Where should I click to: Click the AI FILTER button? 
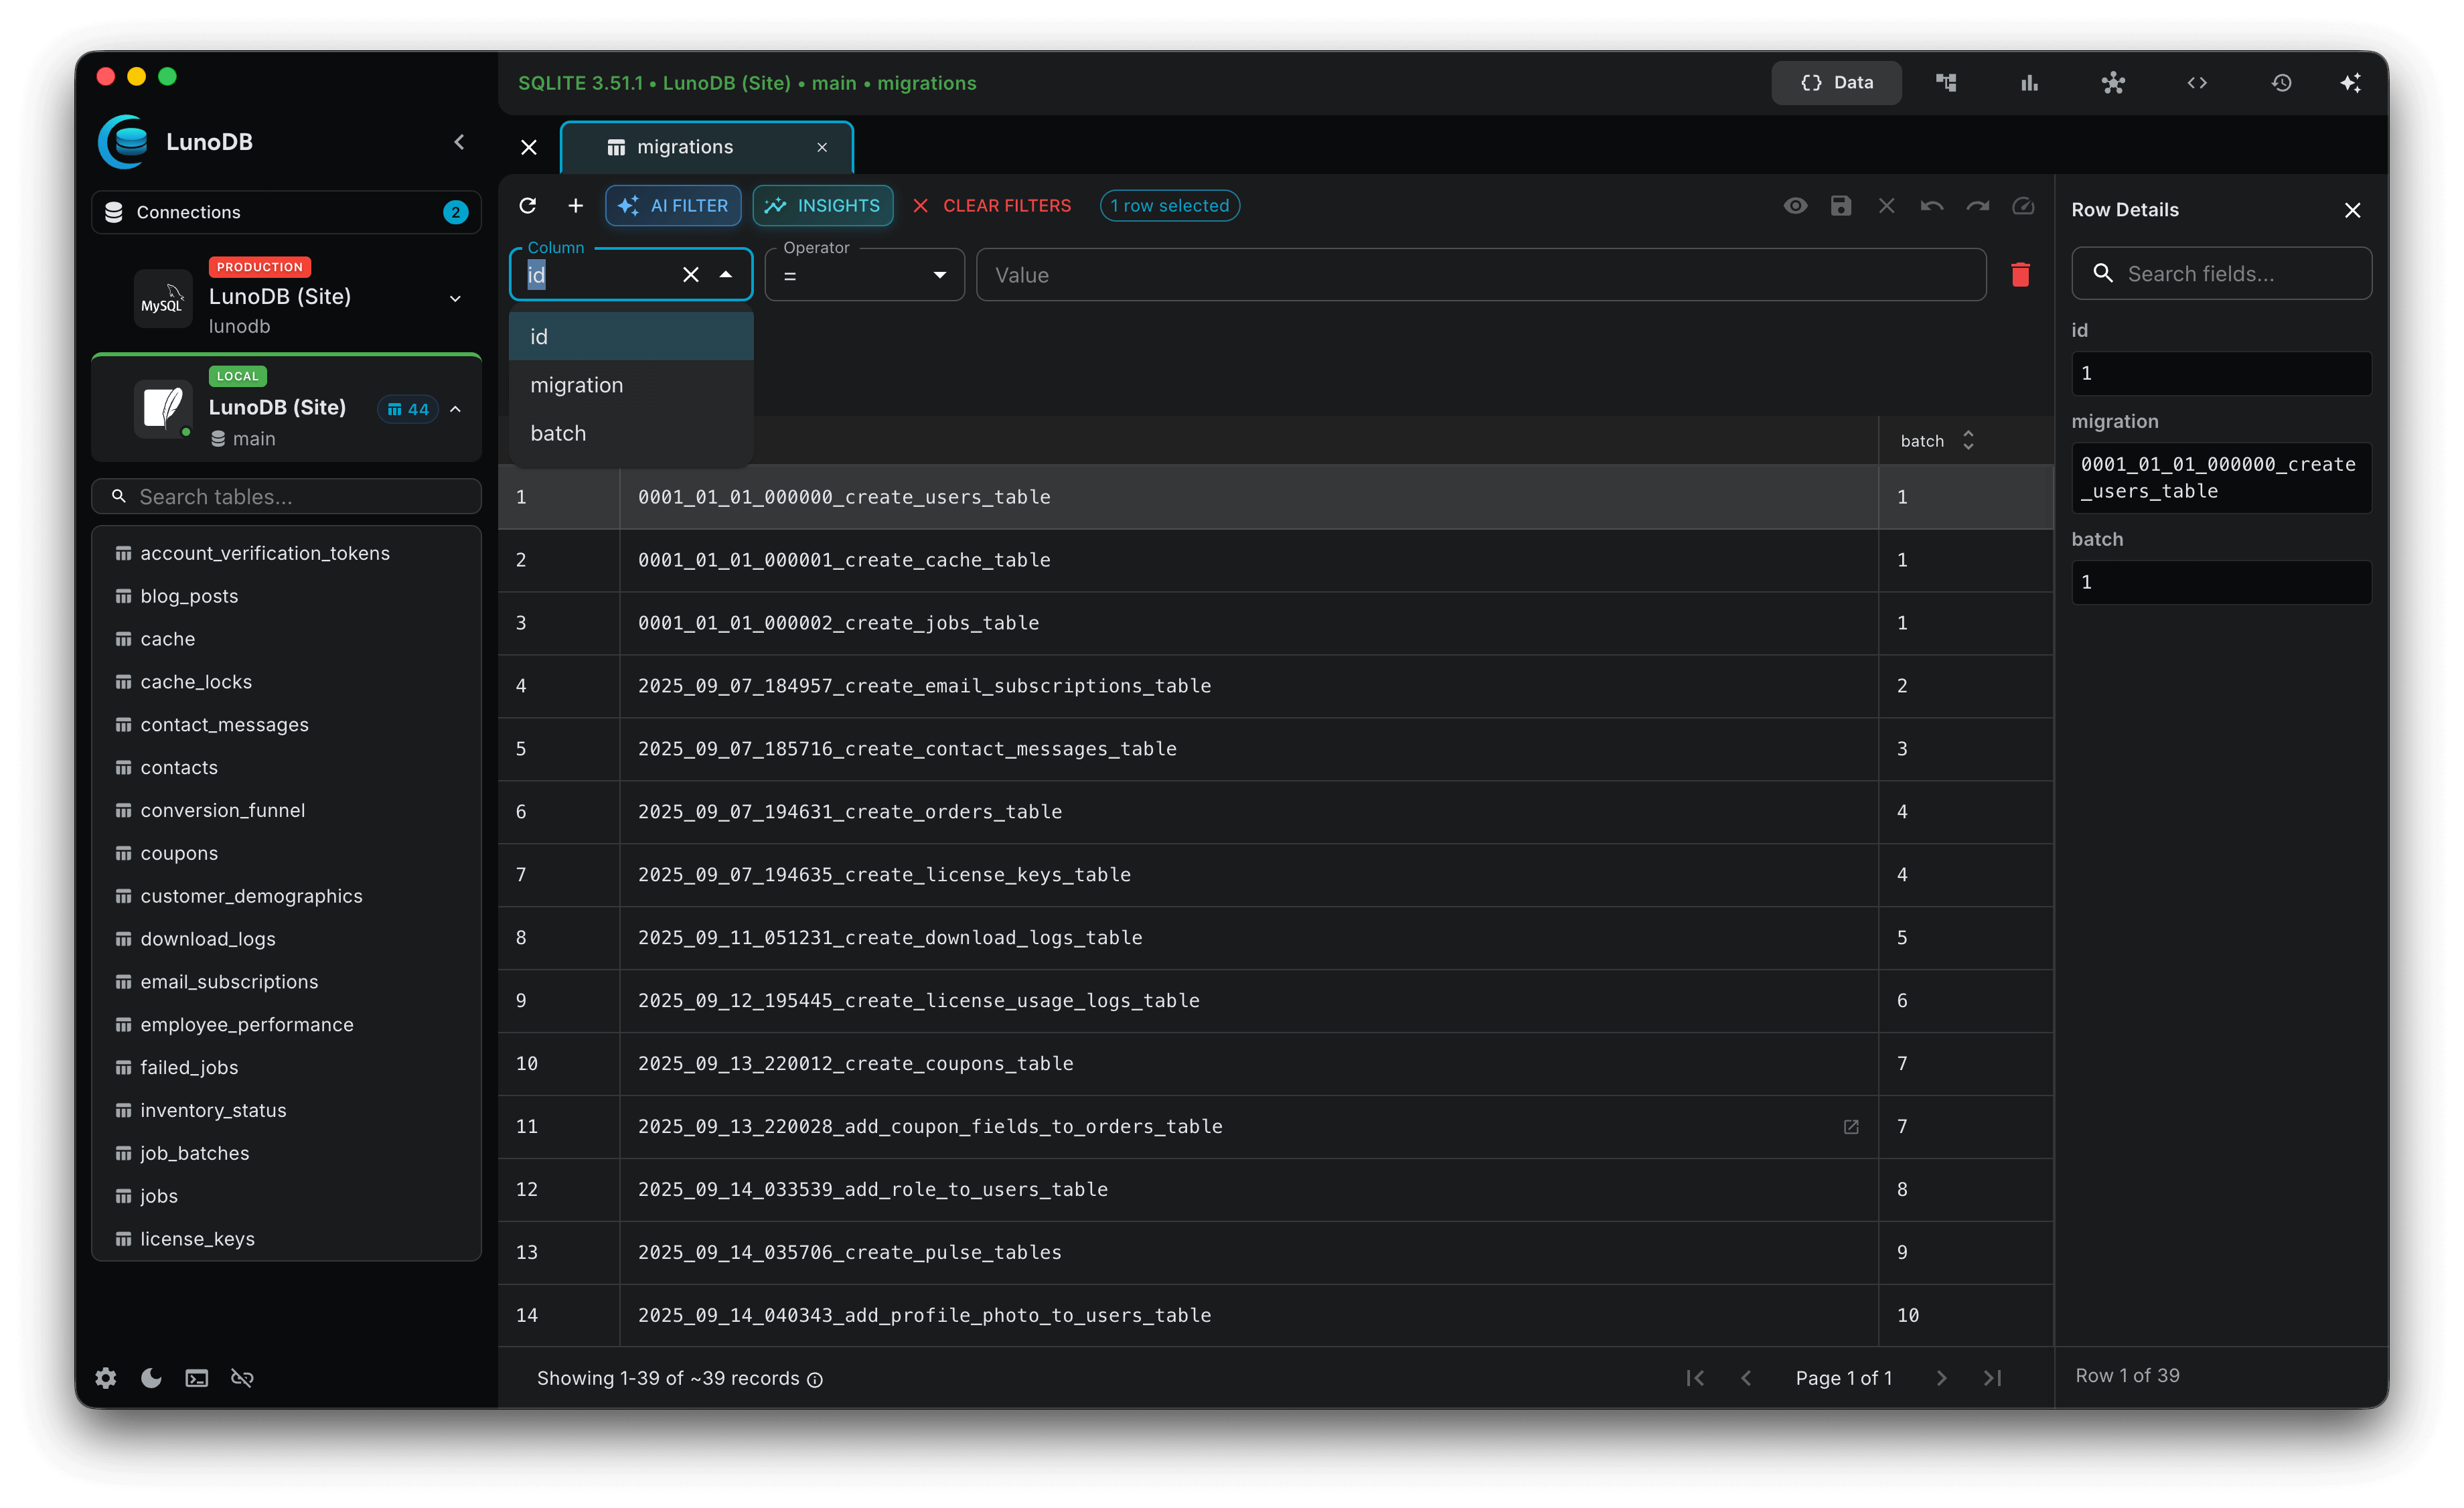pos(673,205)
